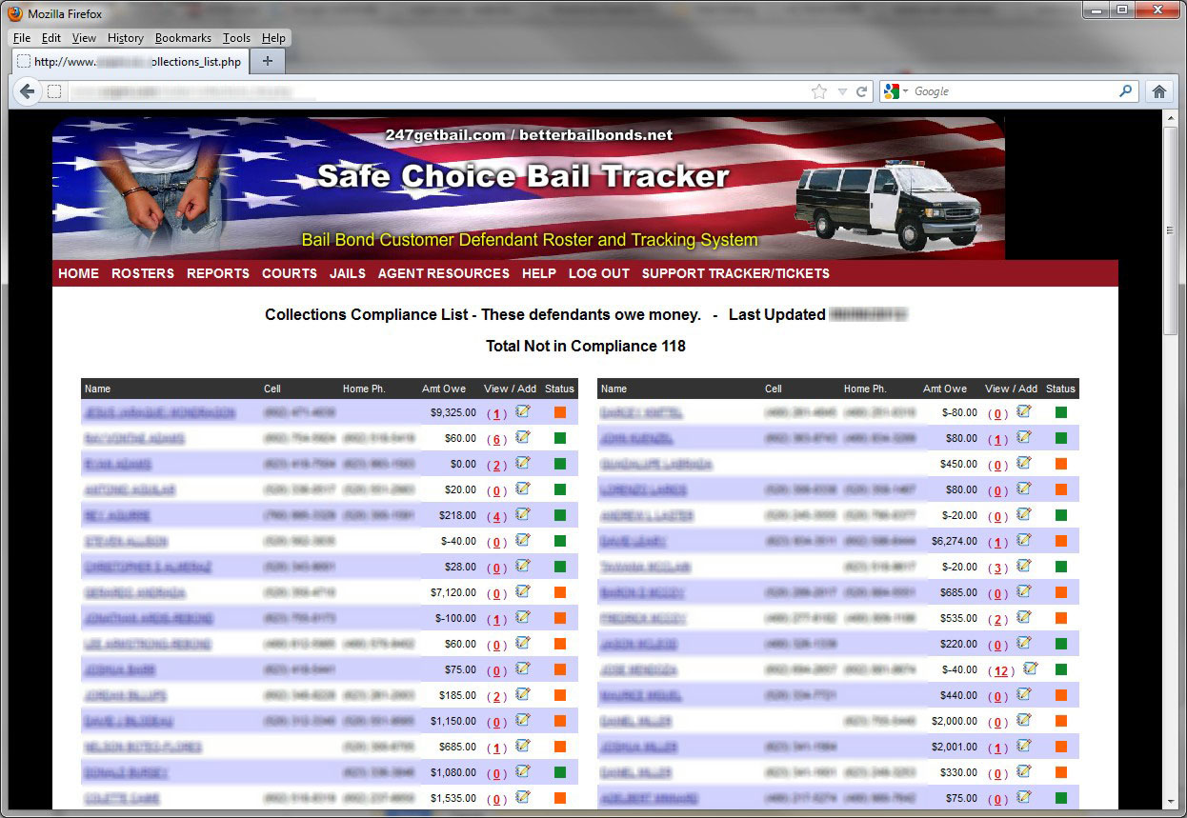Open a new tab with the plus button
The width and height of the screenshot is (1187, 818).
pos(268,61)
